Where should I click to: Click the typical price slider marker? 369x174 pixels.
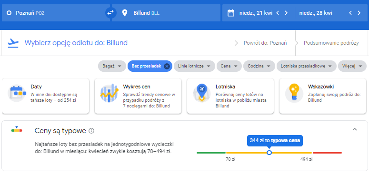pyautogui.click(x=269, y=153)
